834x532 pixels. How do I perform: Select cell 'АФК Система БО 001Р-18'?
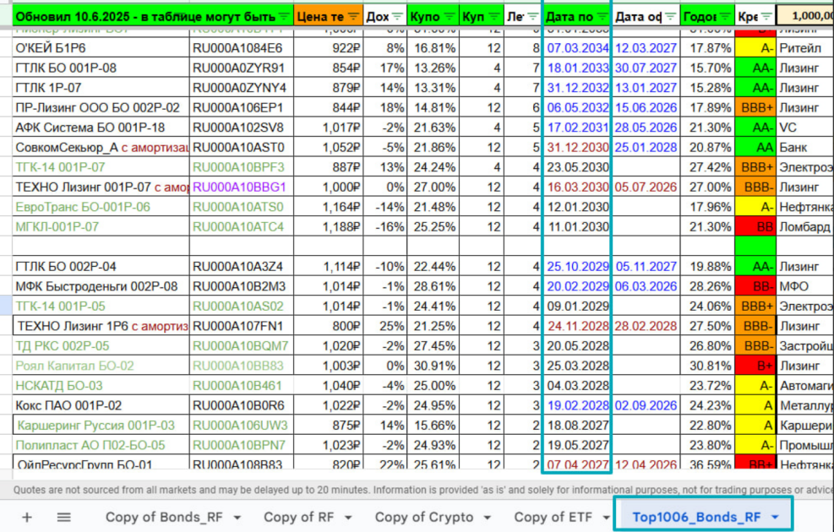click(x=101, y=128)
